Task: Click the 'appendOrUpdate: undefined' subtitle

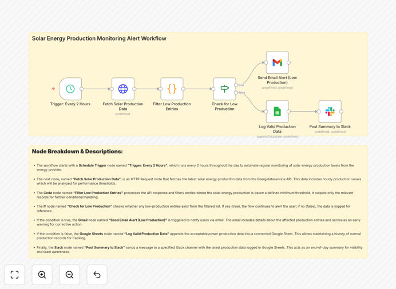Action: (x=278, y=137)
